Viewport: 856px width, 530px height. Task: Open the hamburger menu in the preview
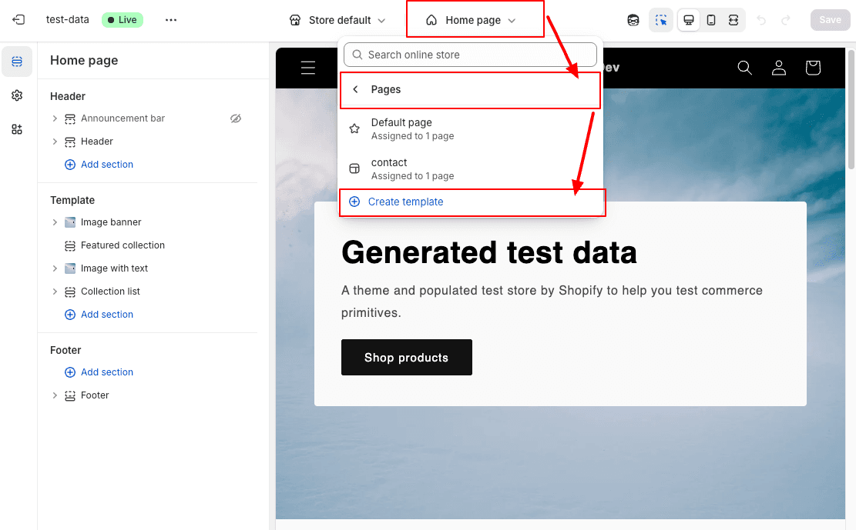[x=307, y=68]
